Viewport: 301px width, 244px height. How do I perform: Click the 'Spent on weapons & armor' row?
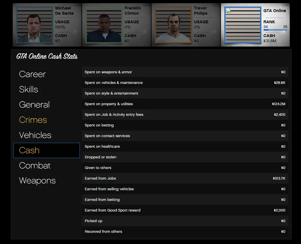[185, 72]
